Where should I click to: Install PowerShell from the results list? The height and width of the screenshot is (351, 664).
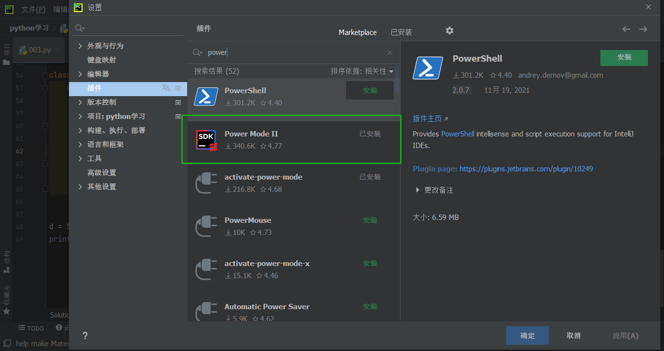tap(370, 90)
